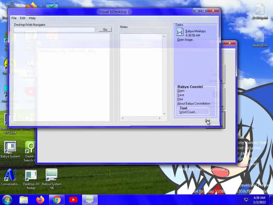This screenshot has height=205, width=273.
Task: Maximize the Visual bDesktop 2 window
Action: tap(204, 11)
